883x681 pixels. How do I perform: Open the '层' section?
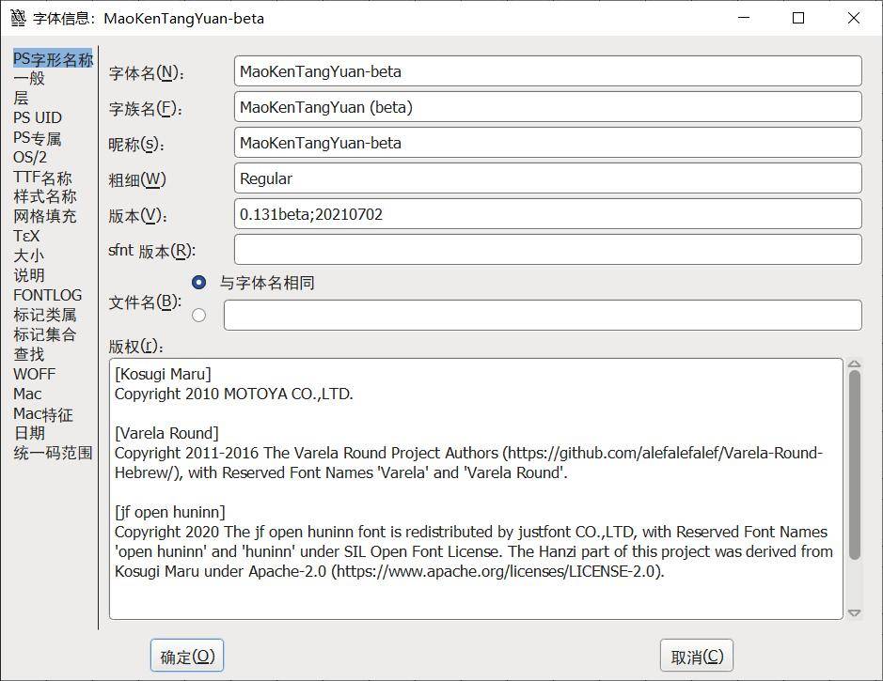[x=21, y=98]
